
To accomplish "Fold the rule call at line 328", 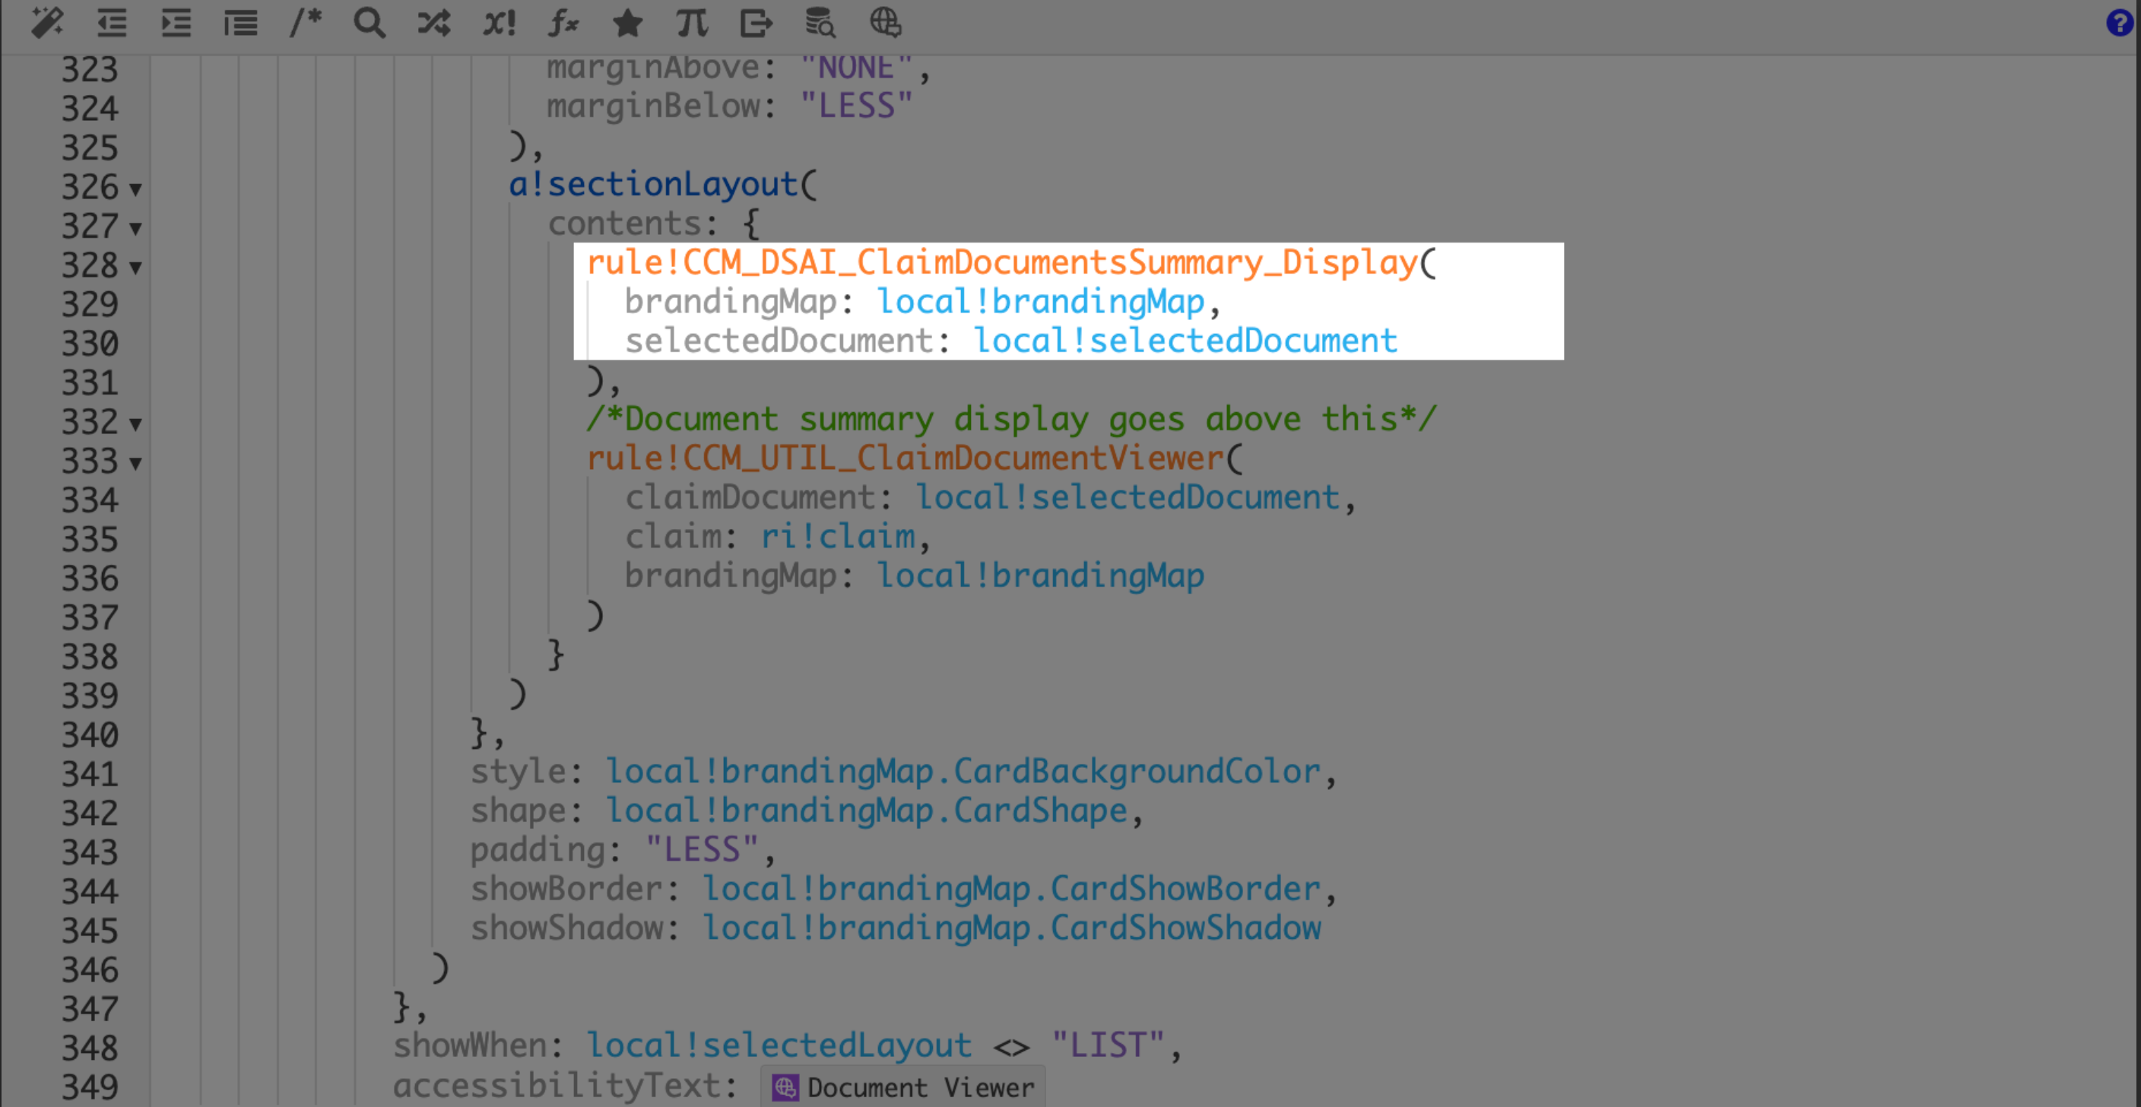I will pyautogui.click(x=135, y=268).
